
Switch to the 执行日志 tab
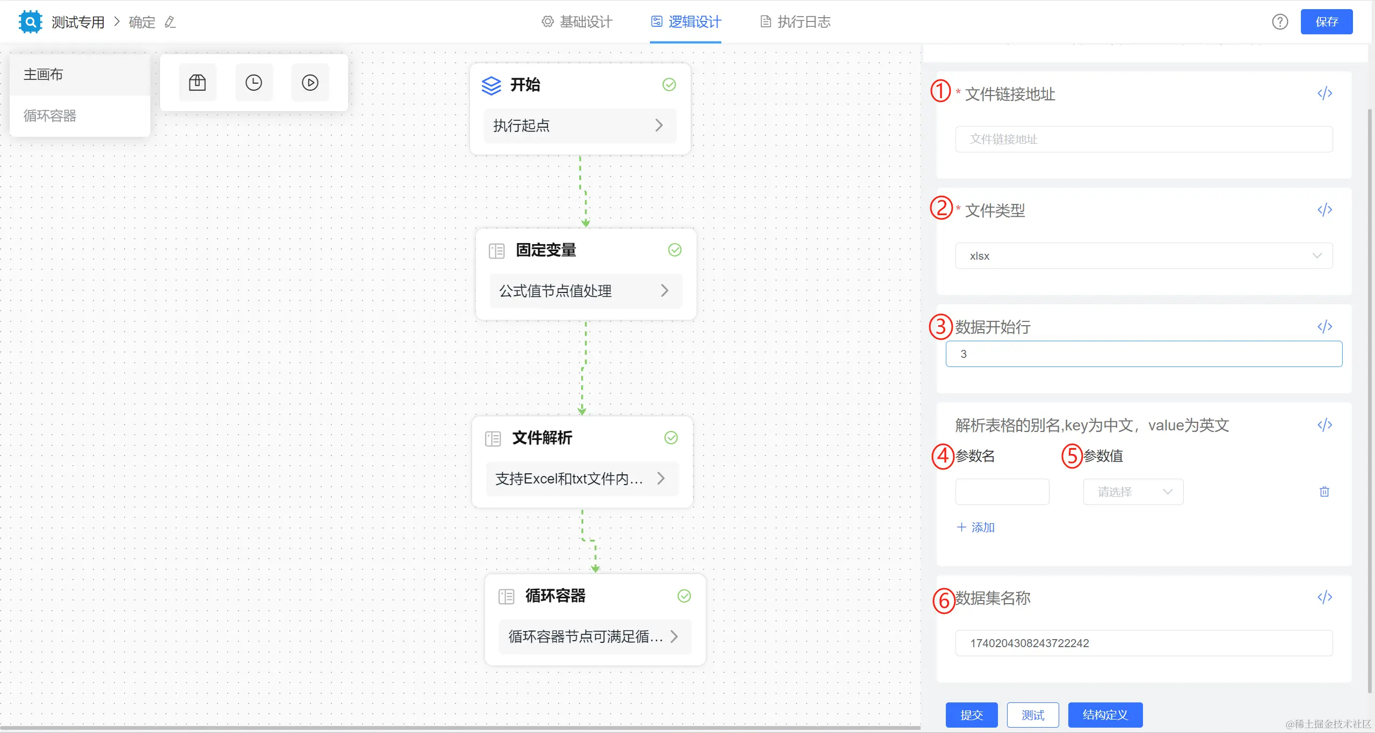coord(795,22)
